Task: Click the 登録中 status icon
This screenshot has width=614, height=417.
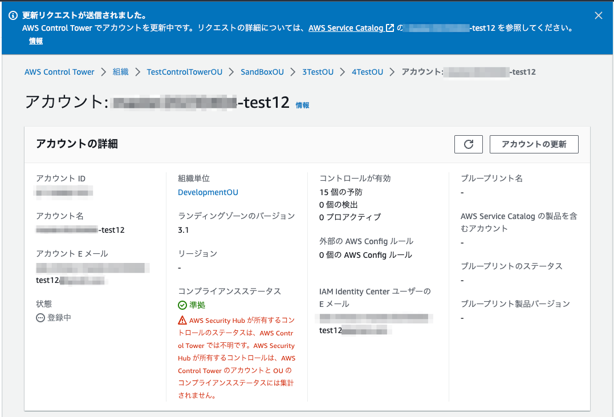Action: pyautogui.click(x=40, y=318)
